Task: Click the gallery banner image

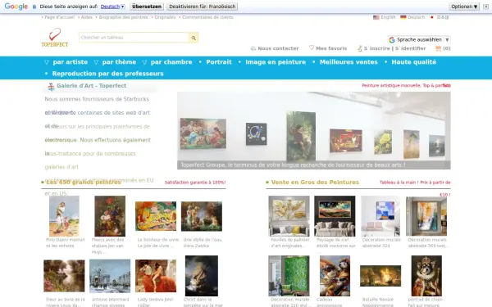Action: click(x=314, y=131)
